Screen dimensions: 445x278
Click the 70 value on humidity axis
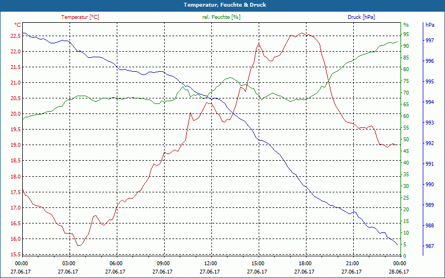(x=407, y=93)
